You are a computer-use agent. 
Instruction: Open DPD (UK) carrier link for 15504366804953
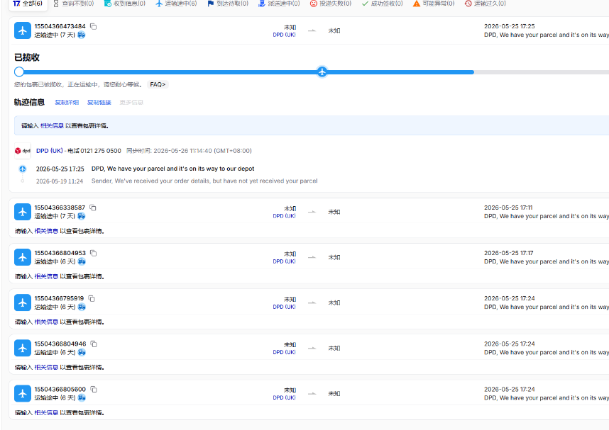point(285,261)
